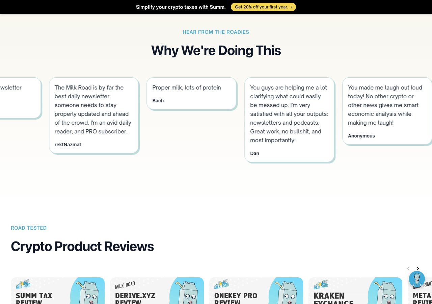
Task: Click the milk carton mascot on the Derive.xyz card
Action: [186, 292]
